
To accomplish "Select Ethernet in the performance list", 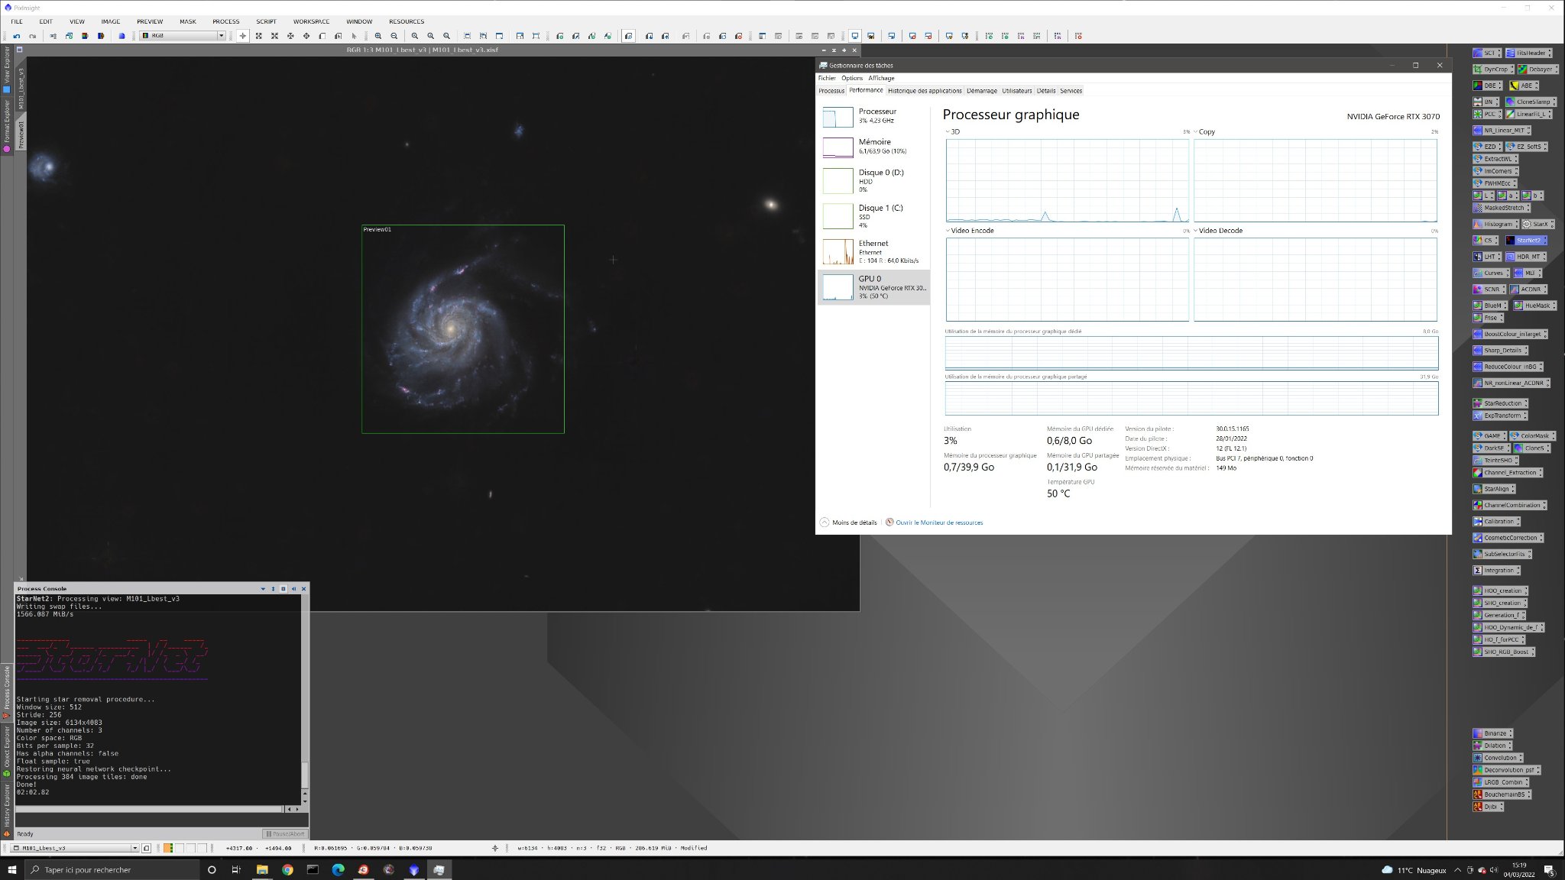I will point(874,252).
